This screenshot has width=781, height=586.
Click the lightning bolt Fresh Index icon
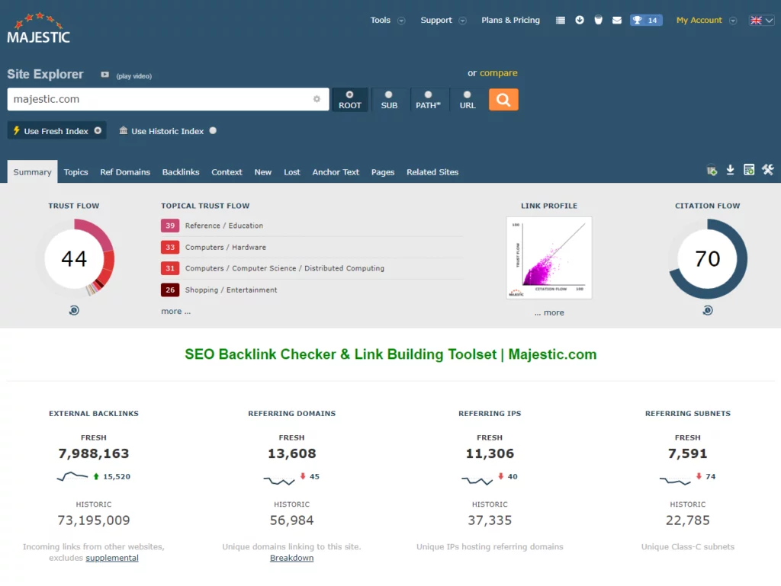tap(17, 130)
